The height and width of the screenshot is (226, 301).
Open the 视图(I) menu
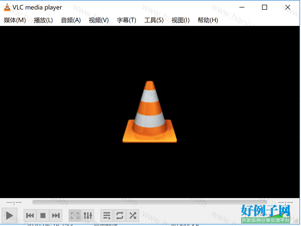[x=181, y=20]
